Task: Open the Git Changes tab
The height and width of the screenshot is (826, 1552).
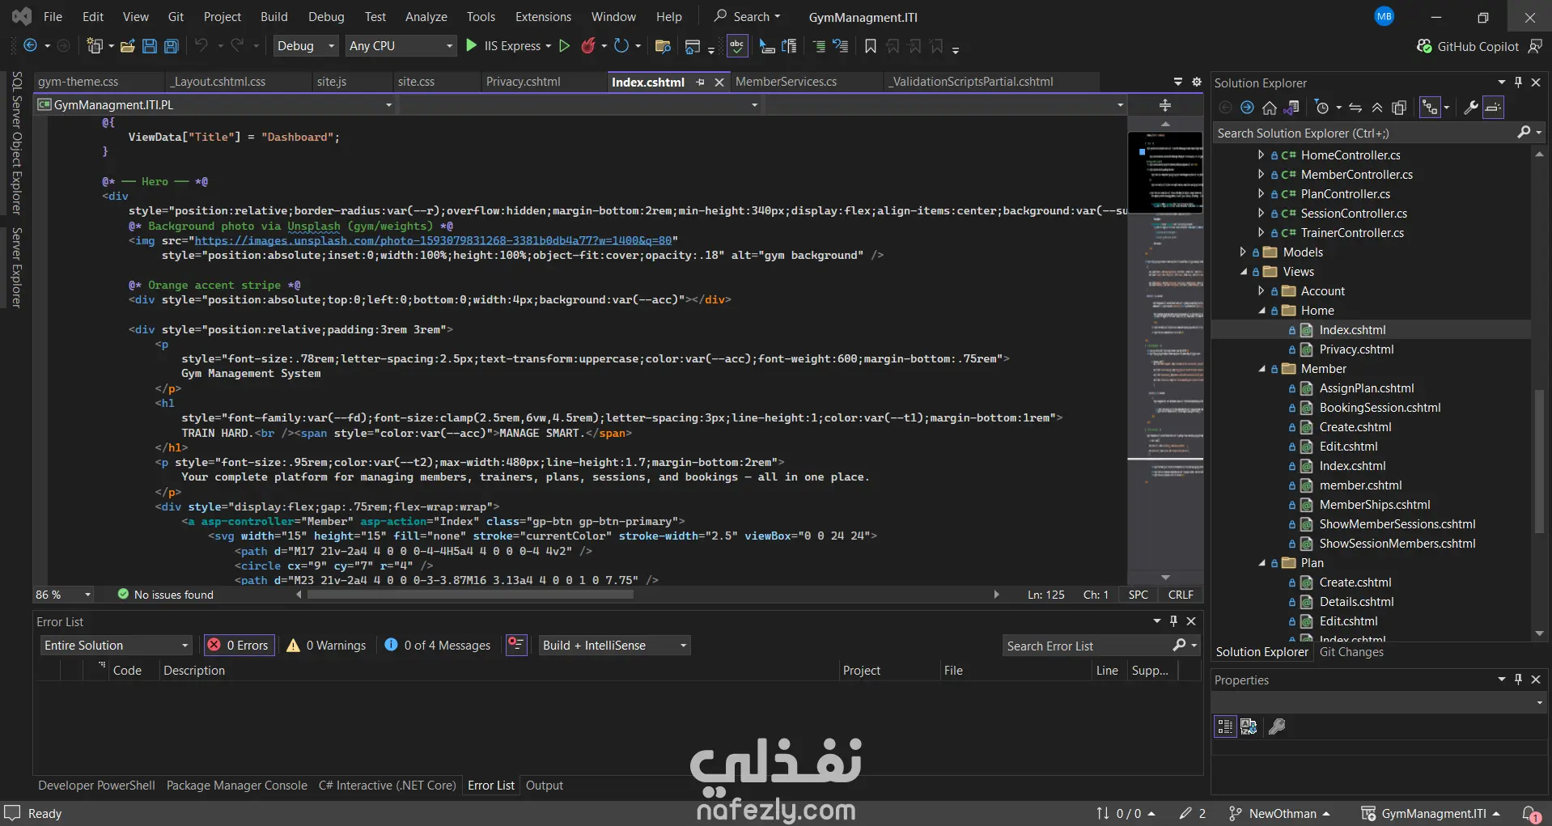Action: (x=1351, y=652)
